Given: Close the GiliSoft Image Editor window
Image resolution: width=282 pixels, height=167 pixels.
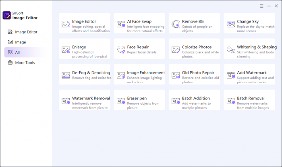Looking at the screenshot, I should coord(276,6).
